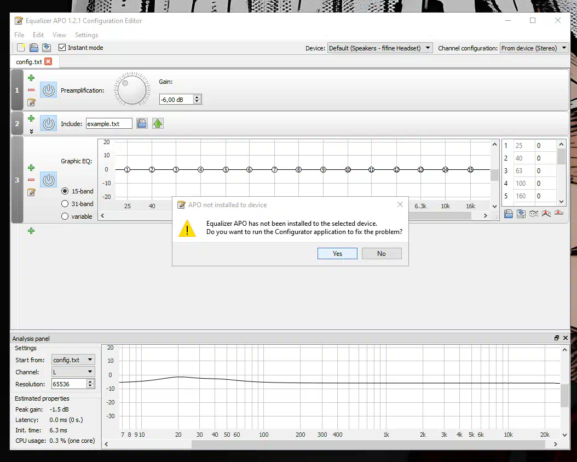Import Graphic EQ curve with open icon

click(509, 214)
